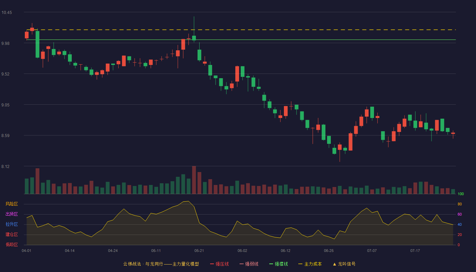This screenshot has height=272, width=476.
Task: Select the 建仓区 zone label
Action: coord(12,235)
